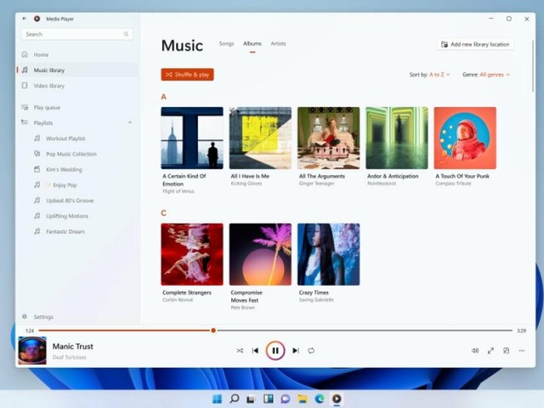Mute the volume
The image size is (544, 408).
[x=475, y=350]
